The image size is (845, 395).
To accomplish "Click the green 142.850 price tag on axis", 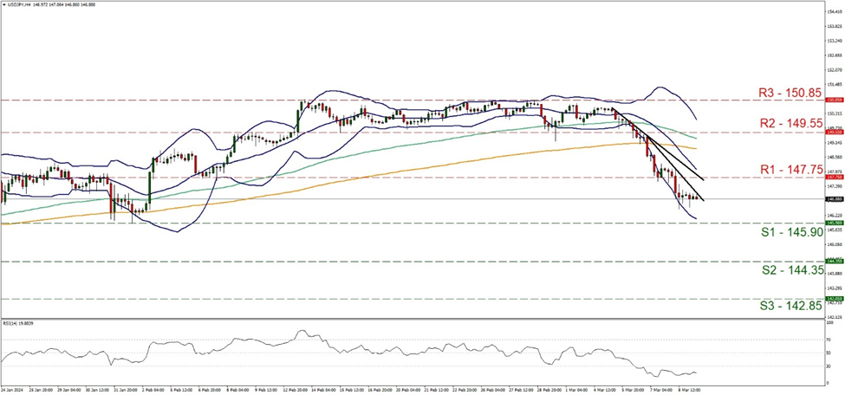I will [x=834, y=299].
